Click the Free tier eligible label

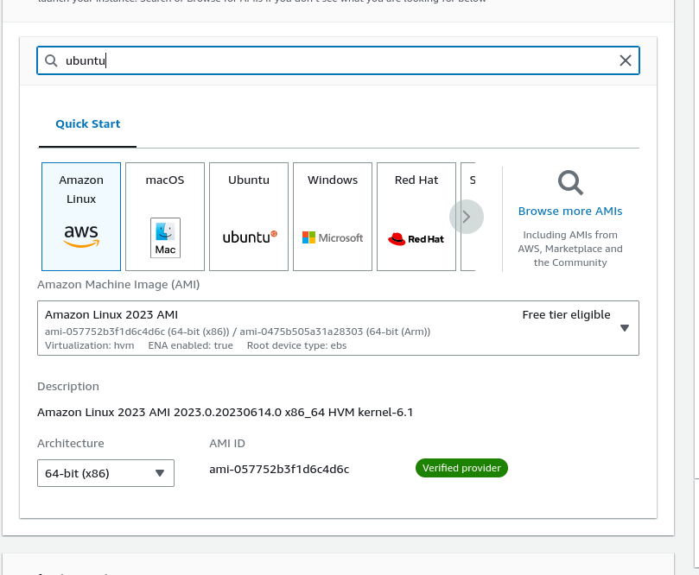(566, 315)
